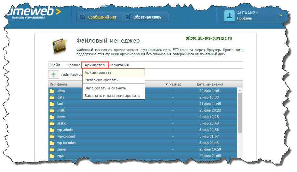297x172 pixels.
Task: Select Архивировать from the menu
Action: [98, 73]
